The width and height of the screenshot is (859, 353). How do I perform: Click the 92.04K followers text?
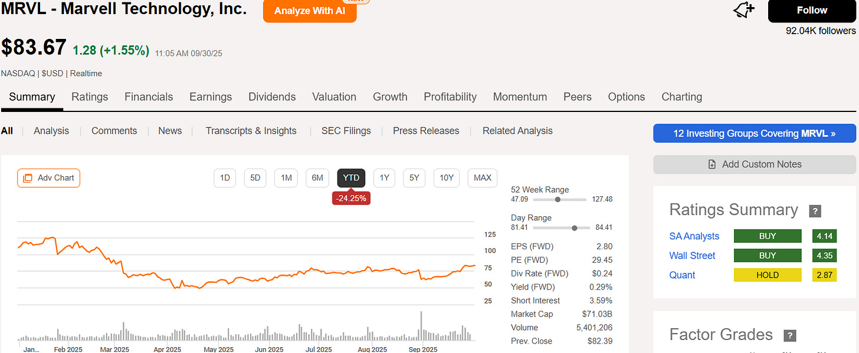(x=821, y=31)
